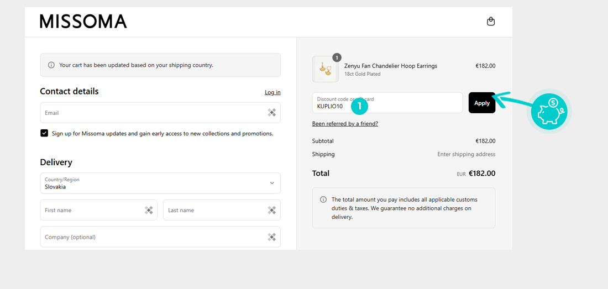This screenshot has width=608, height=289.
Task: Click the Shipping label in summary
Action: click(323, 154)
